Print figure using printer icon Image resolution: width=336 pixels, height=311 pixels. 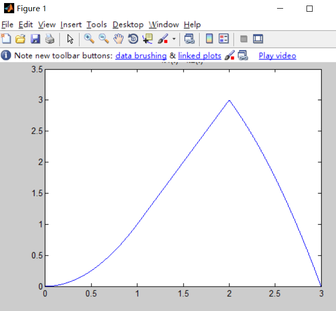pyautogui.click(x=50, y=39)
